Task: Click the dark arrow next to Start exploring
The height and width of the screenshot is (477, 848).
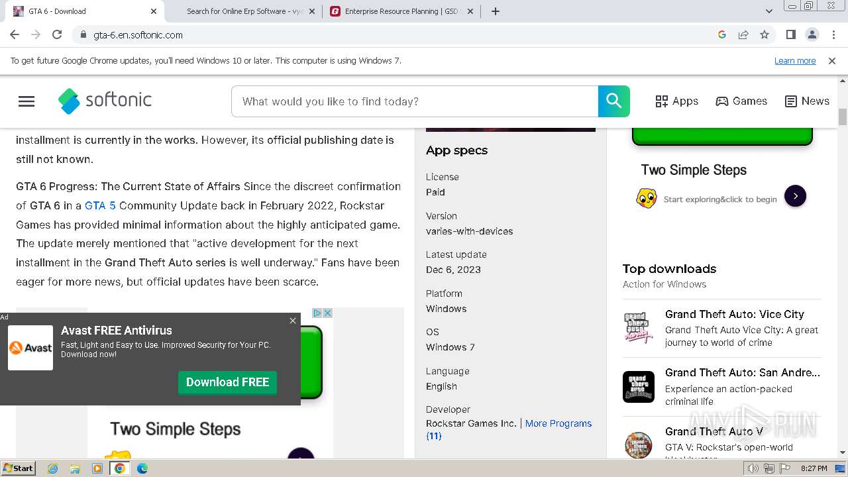Action: (795, 196)
